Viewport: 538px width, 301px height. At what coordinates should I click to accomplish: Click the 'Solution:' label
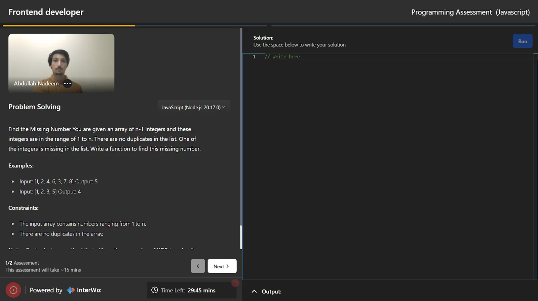[263, 38]
